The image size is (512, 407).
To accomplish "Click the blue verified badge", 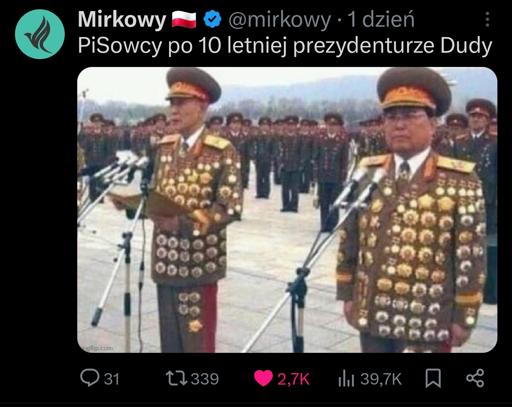I will coord(212,19).
